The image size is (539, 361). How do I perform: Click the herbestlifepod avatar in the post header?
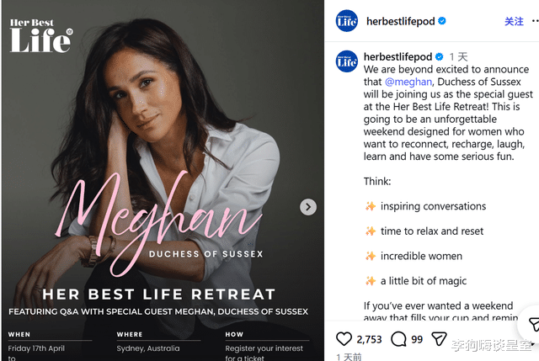[x=347, y=21]
